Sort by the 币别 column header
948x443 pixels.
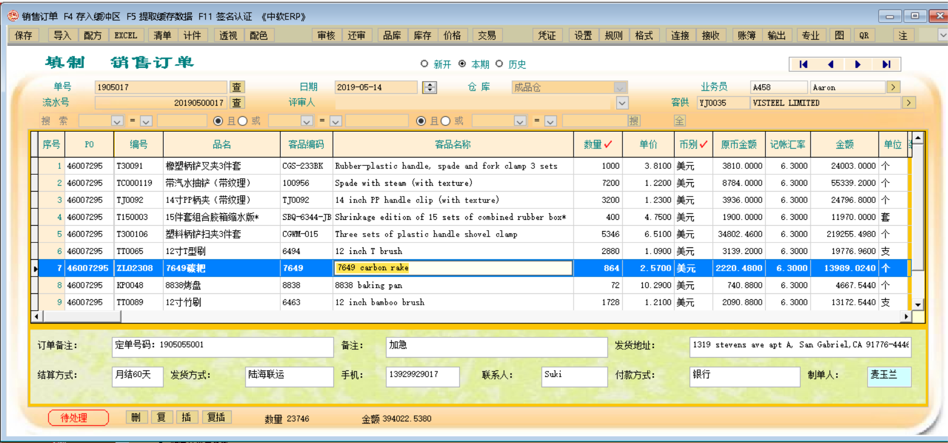pos(693,144)
